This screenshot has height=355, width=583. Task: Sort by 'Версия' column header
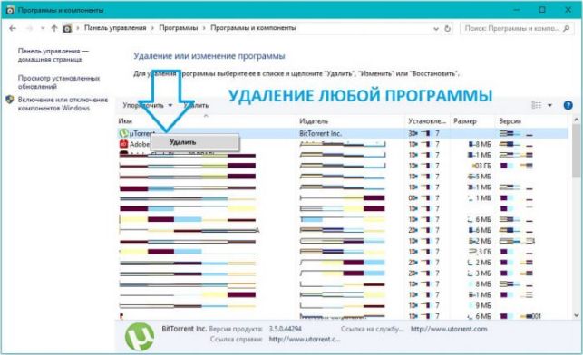pos(510,121)
